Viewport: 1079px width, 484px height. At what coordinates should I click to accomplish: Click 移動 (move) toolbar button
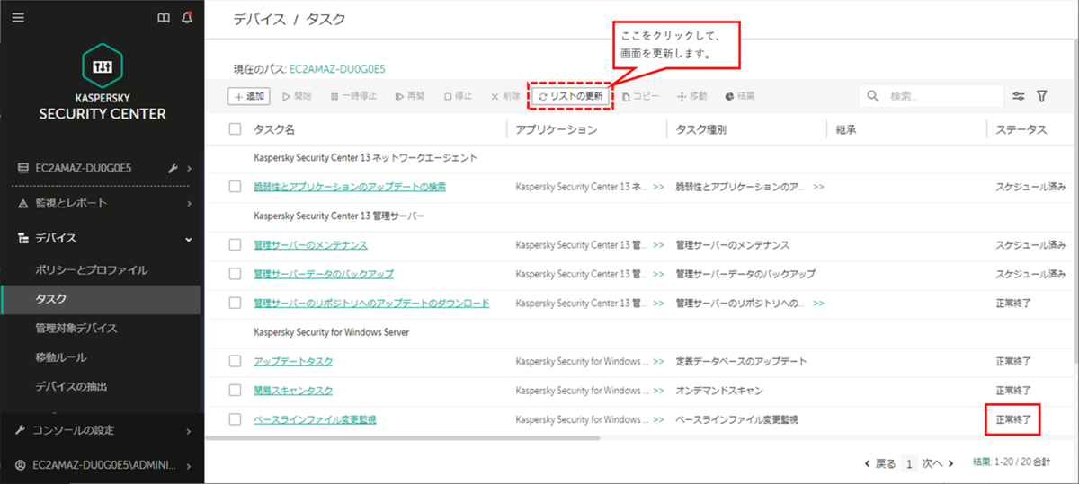coord(692,96)
